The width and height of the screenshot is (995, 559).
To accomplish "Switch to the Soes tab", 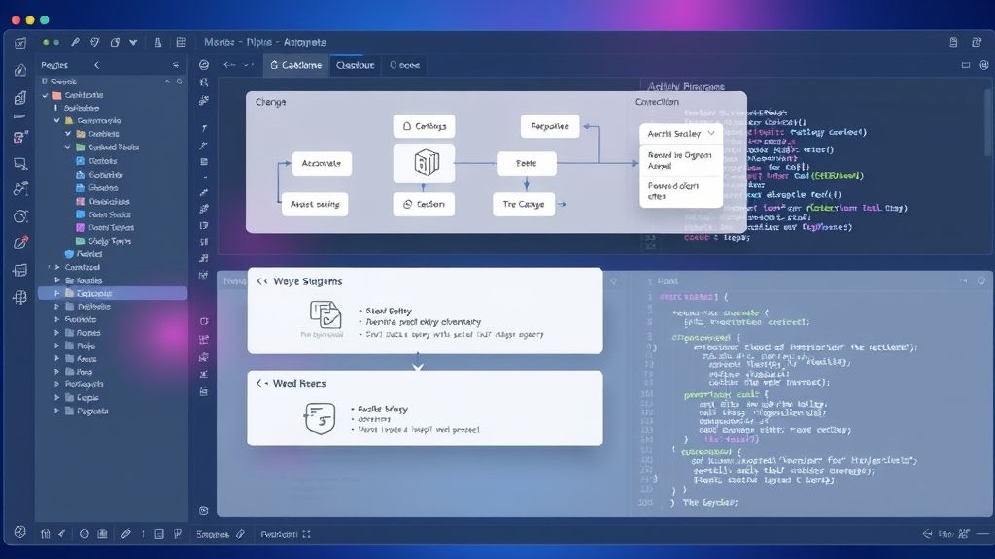I will point(405,65).
